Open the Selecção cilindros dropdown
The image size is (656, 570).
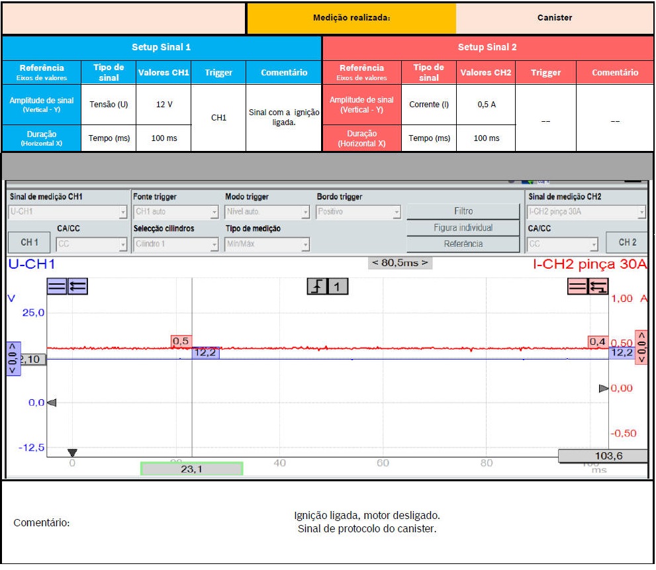coord(175,244)
